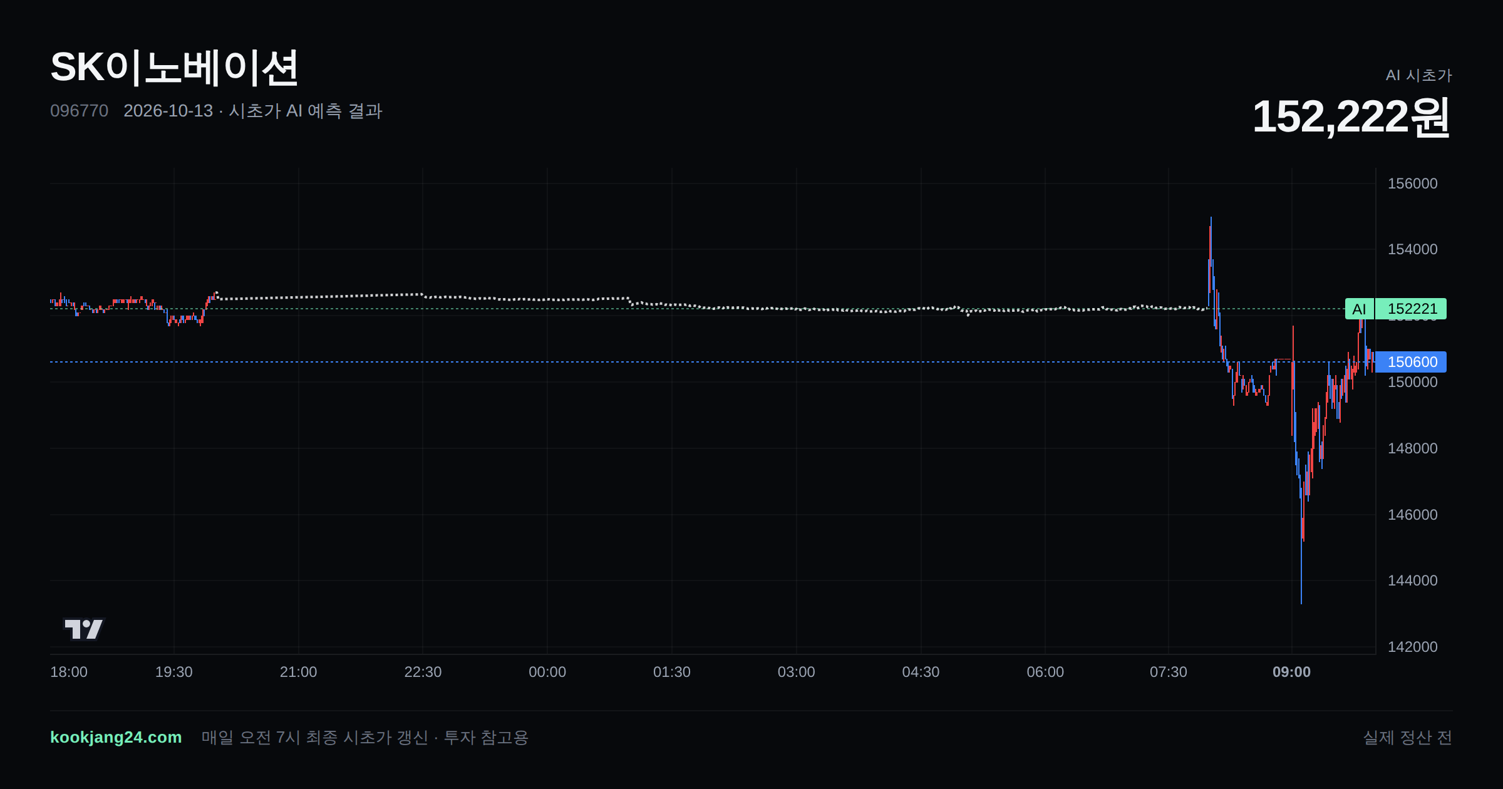The width and height of the screenshot is (1503, 789).
Task: Click the 148000 price axis label
Action: click(x=1413, y=448)
